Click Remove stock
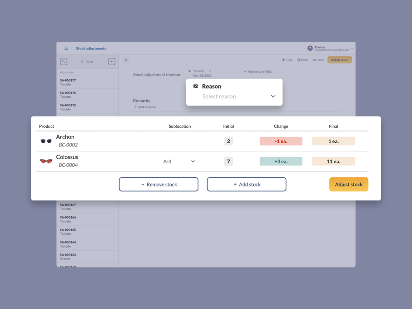This screenshot has width=412, height=309. (158, 184)
